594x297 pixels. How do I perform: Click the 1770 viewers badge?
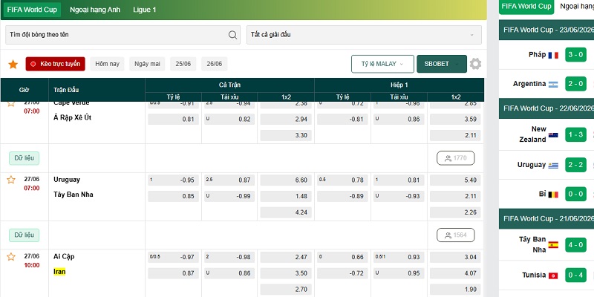456,158
